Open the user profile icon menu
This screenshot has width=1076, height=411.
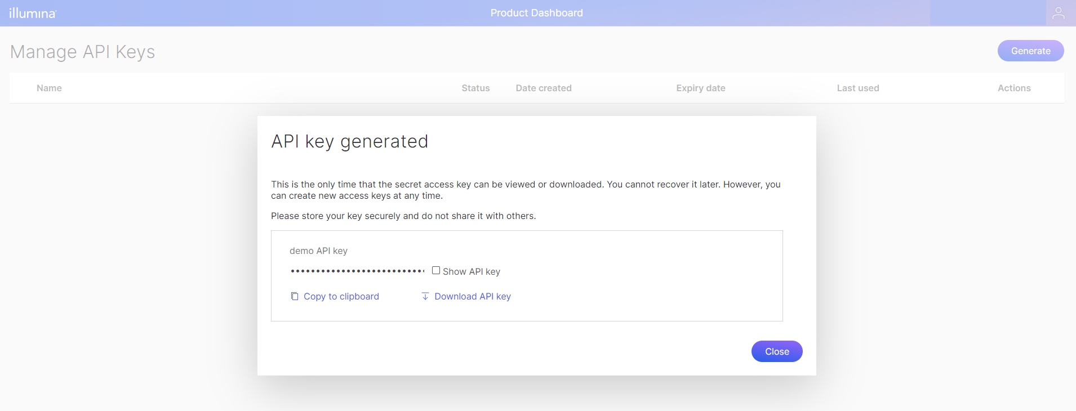[x=1058, y=13]
